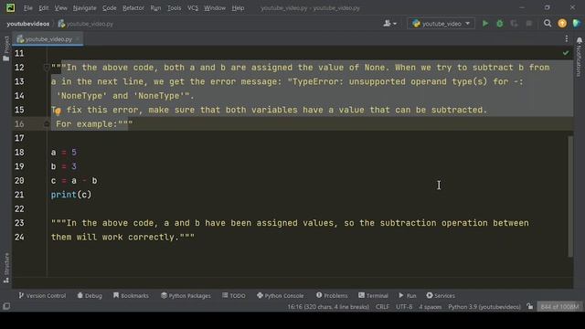The image size is (585, 329).
Task: Open Version Control tool window
Action: [x=42, y=295]
